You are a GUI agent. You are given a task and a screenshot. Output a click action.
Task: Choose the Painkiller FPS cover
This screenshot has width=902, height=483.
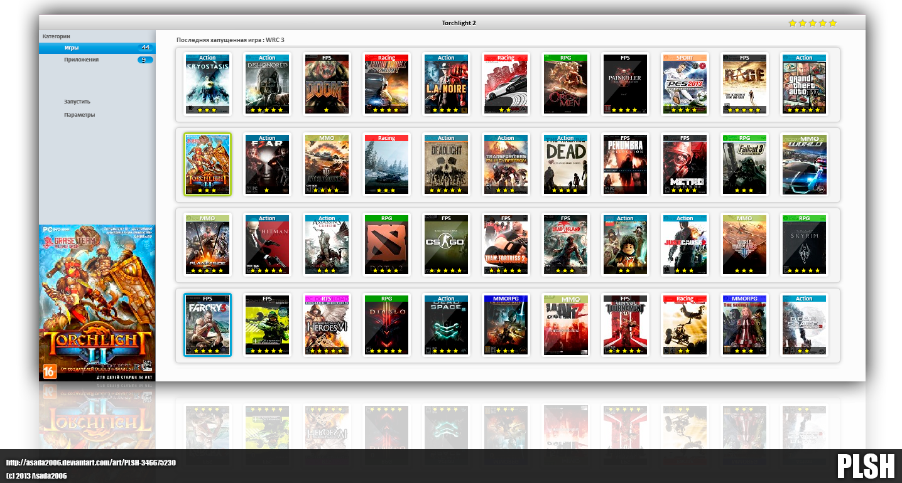[625, 84]
